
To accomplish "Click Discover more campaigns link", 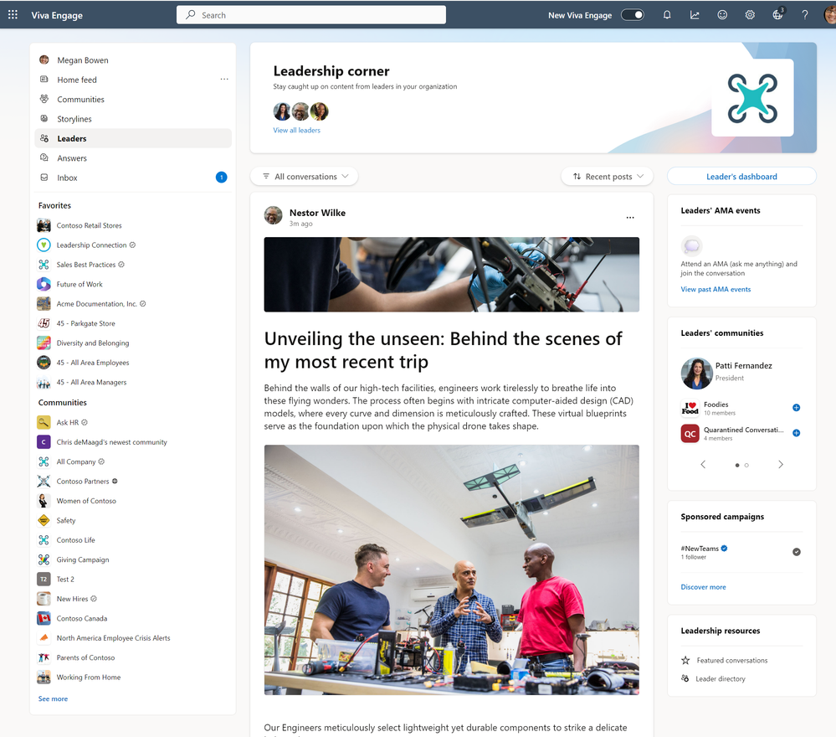I will point(703,587).
